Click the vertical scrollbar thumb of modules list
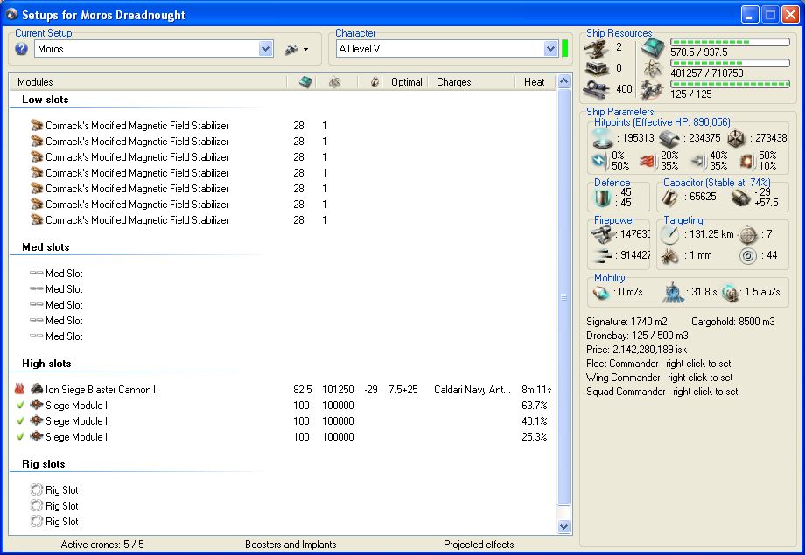 click(563, 297)
